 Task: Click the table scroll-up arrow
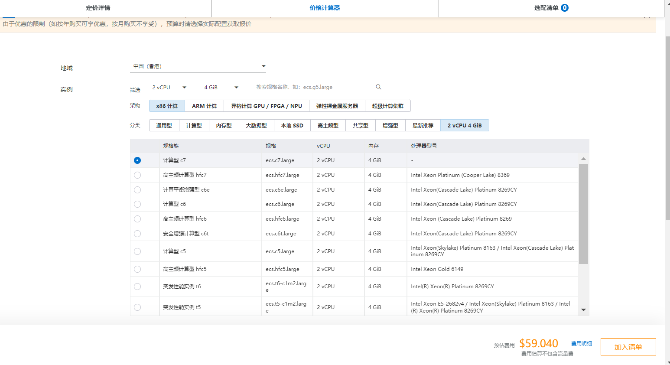(x=584, y=159)
